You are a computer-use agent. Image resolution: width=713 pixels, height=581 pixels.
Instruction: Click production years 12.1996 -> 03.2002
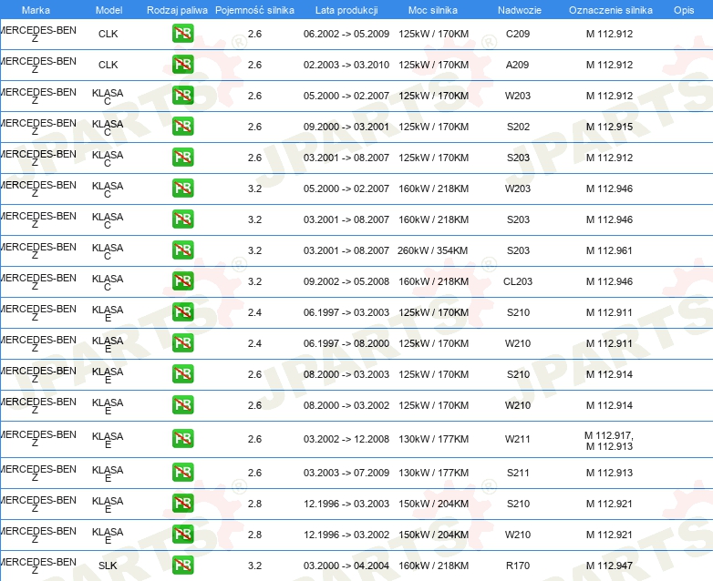tap(346, 535)
